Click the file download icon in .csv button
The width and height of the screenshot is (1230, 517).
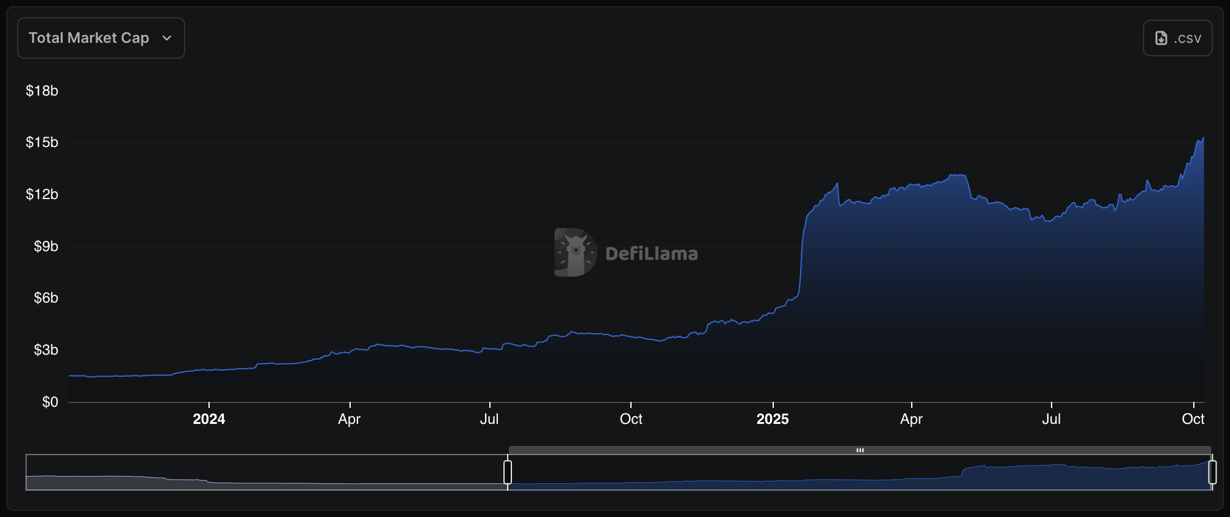pos(1161,38)
